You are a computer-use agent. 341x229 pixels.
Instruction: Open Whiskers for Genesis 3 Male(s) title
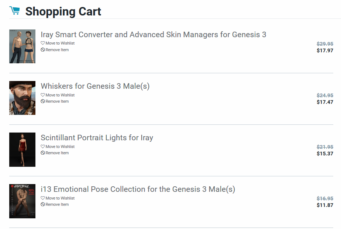95,86
